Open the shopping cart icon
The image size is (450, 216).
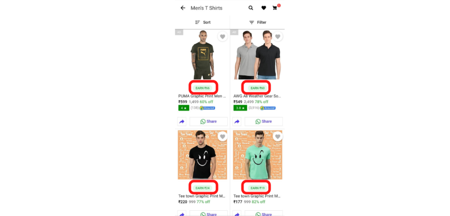(x=275, y=8)
